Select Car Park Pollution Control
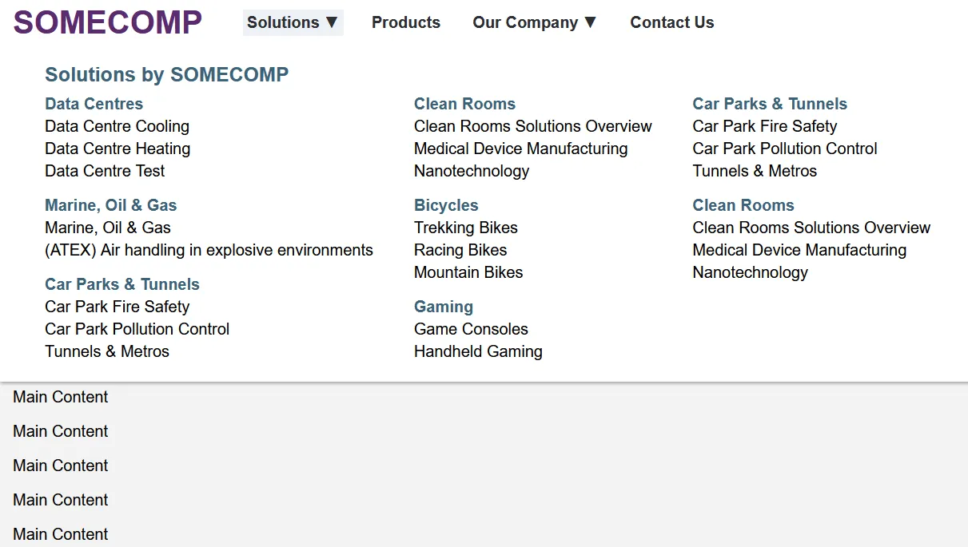Image resolution: width=968 pixels, height=547 pixels. 137,329
